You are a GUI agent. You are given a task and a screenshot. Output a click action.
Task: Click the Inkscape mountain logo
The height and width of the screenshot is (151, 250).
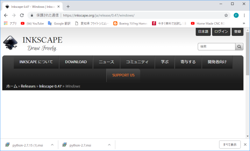coord(11,43)
